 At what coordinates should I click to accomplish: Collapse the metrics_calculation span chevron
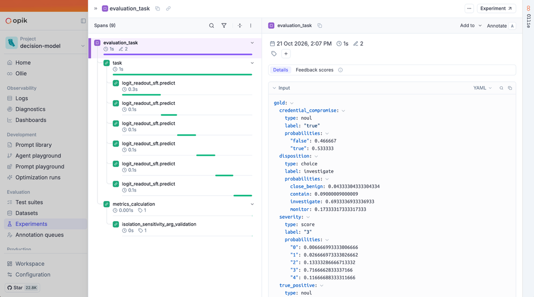(252, 204)
